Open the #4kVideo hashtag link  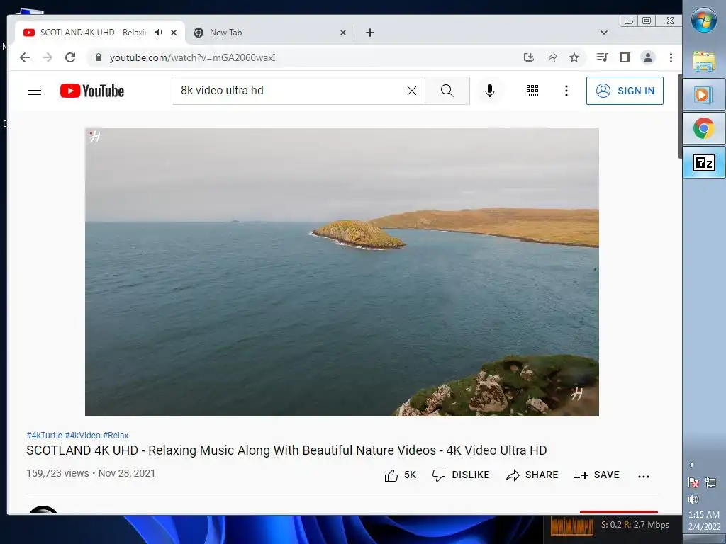pyautogui.click(x=82, y=436)
